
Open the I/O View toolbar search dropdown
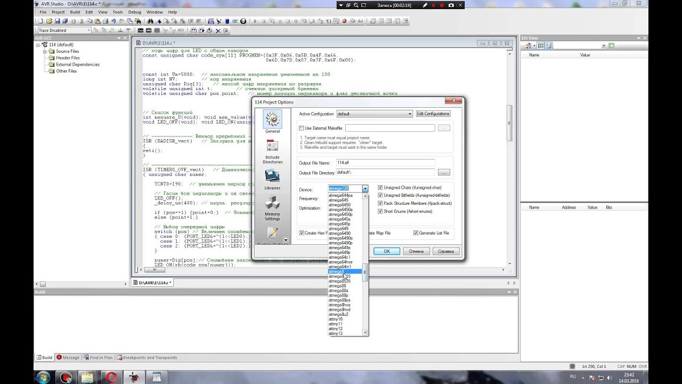604,46
